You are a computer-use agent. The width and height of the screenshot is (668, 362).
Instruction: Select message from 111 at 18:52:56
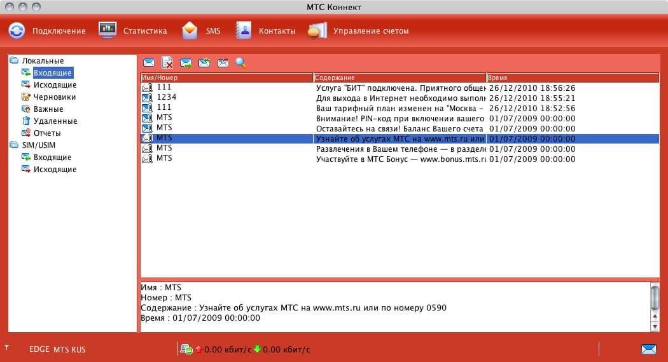(x=400, y=108)
